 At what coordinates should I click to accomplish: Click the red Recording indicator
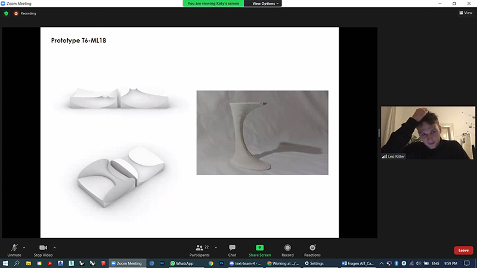[x=25, y=13]
